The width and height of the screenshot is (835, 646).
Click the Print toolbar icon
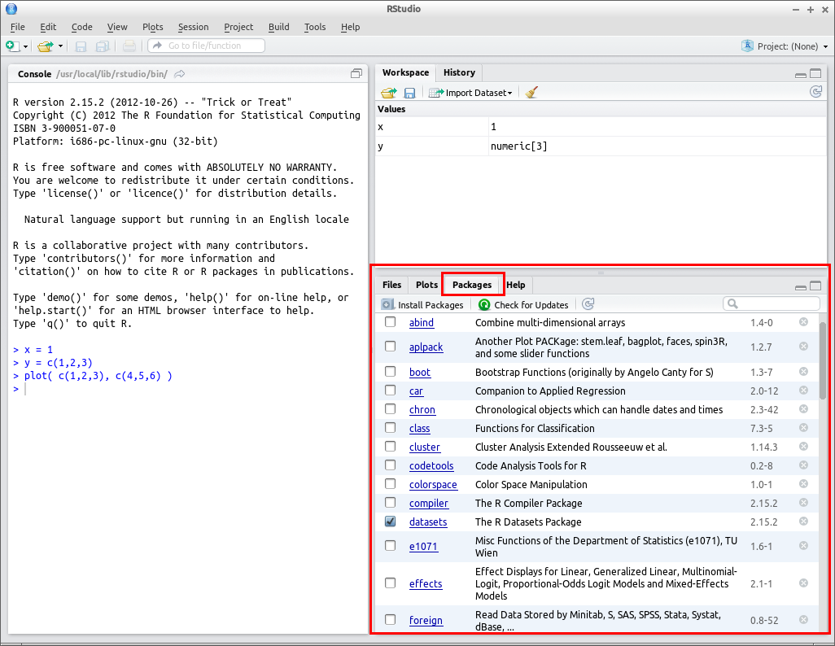[129, 47]
